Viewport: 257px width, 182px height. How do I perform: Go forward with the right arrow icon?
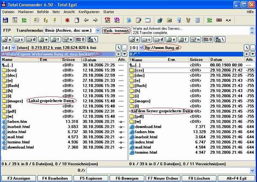click(x=95, y=20)
